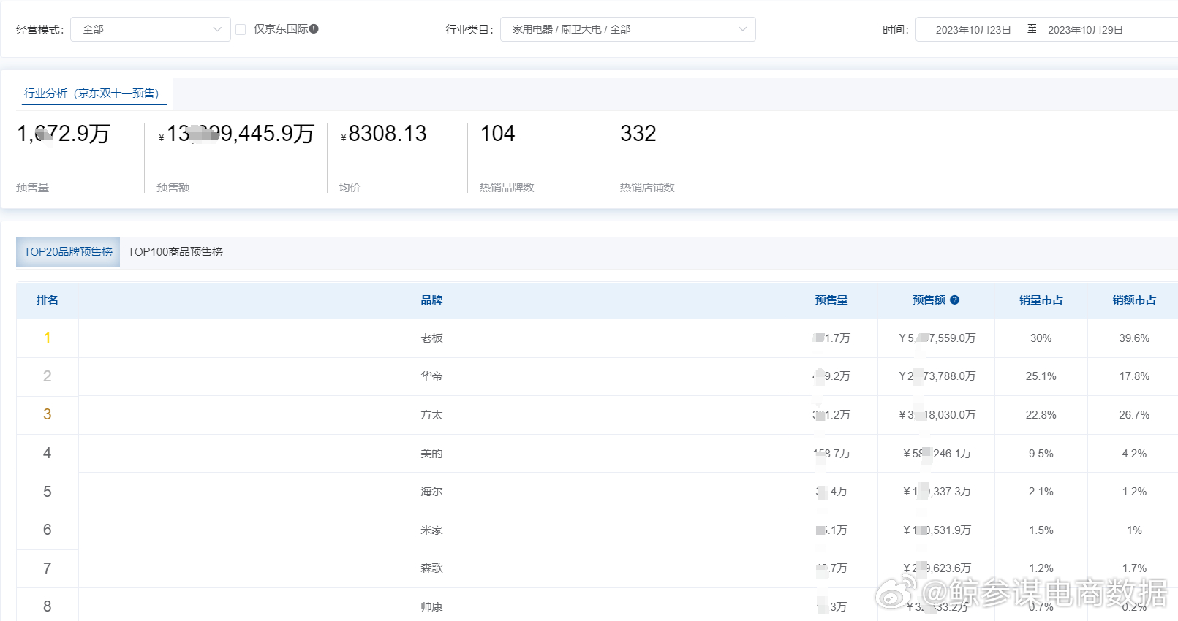Click the help icon next to 预售额 header
This screenshot has width=1178, height=621.
point(955,300)
